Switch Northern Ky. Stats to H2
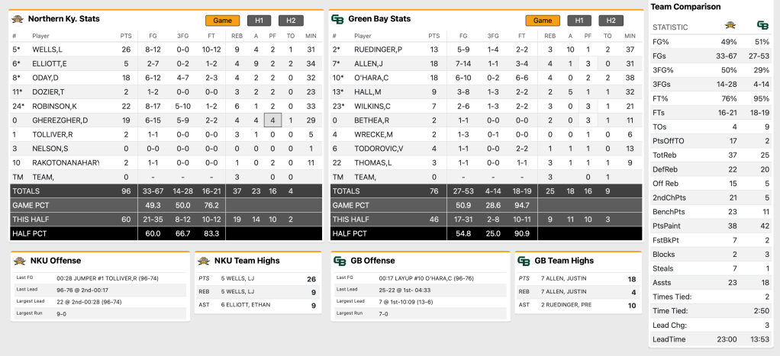Viewport: 780px width, 356px height. coord(291,21)
